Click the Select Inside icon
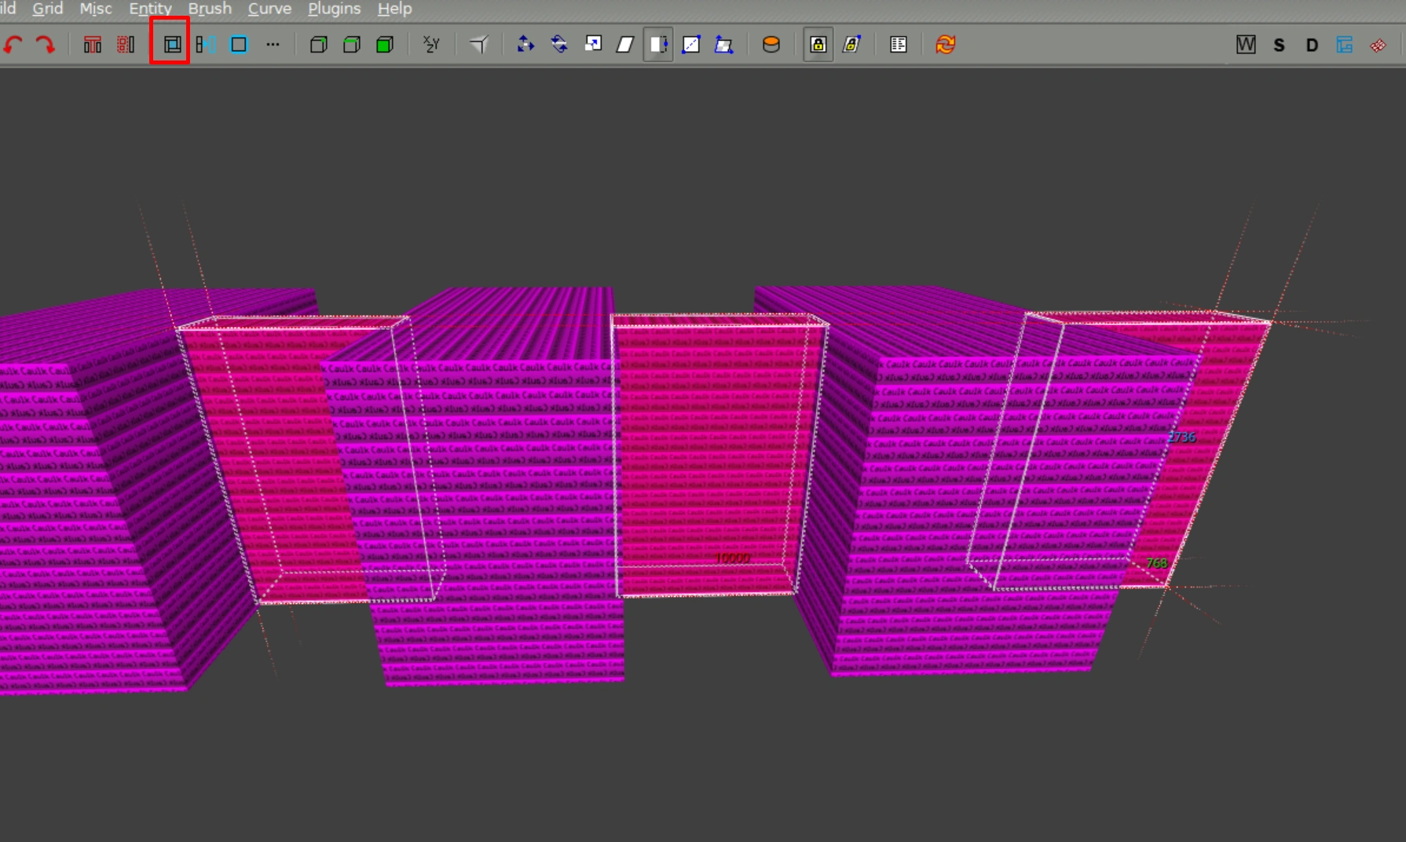This screenshot has height=842, width=1406. (126, 45)
